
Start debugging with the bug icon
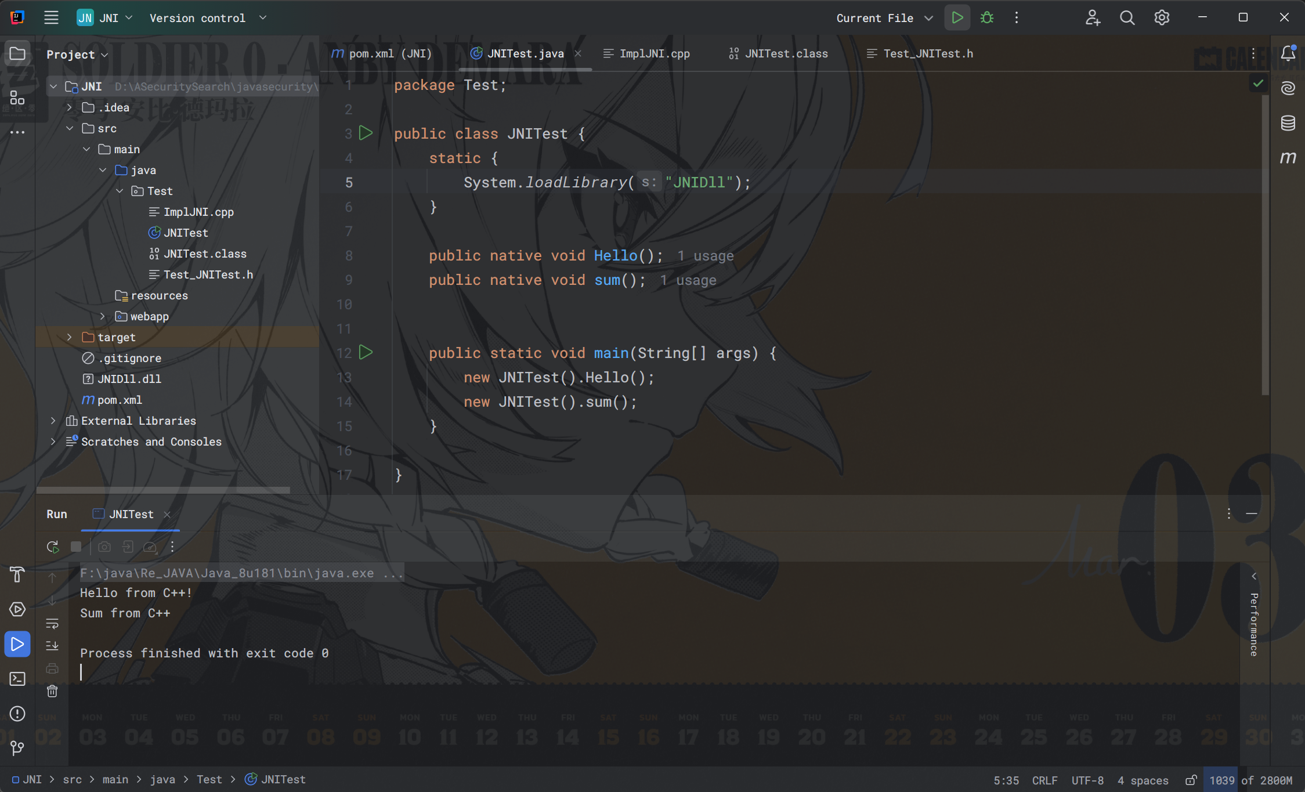(986, 17)
